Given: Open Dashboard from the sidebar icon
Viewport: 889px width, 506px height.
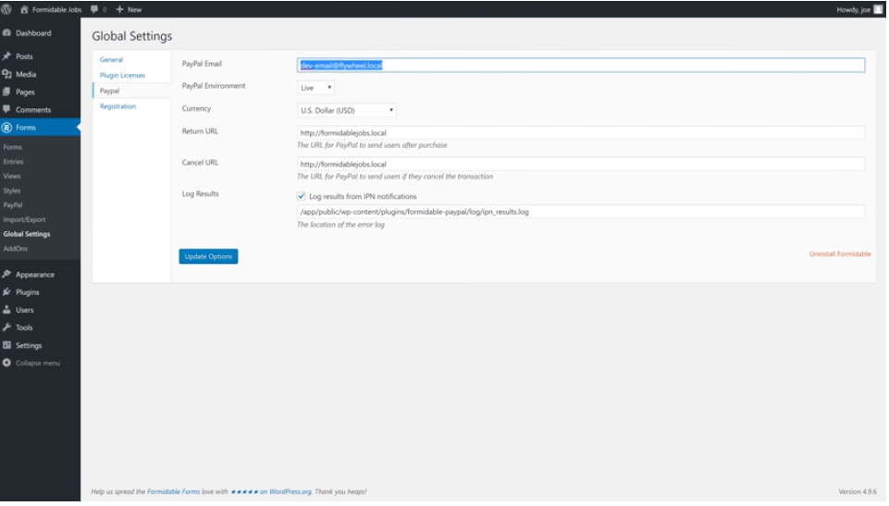Looking at the screenshot, I should [x=7, y=33].
